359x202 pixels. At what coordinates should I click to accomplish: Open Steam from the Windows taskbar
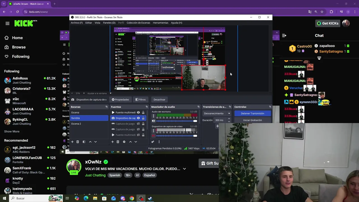[x=150, y=198]
